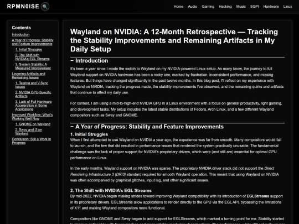Open contents link Sway and i3 on Wayland
This screenshot has width=299, height=224.
coord(29,132)
